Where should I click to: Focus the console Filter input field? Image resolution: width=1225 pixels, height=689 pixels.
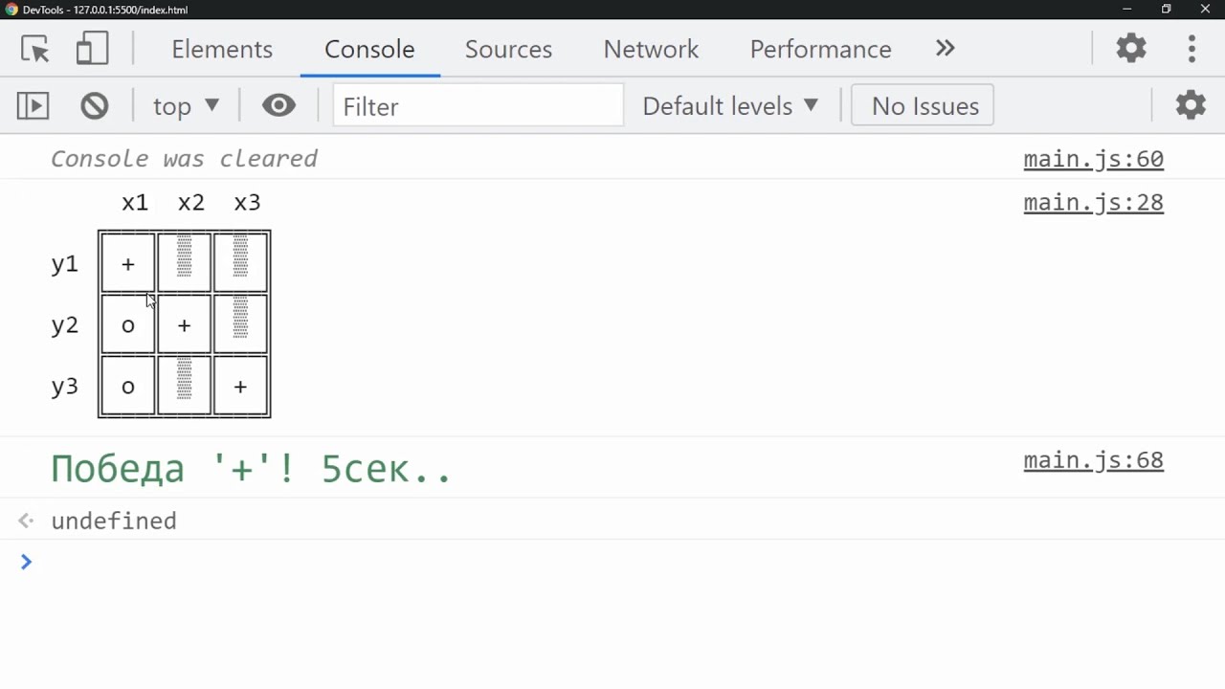coord(479,105)
